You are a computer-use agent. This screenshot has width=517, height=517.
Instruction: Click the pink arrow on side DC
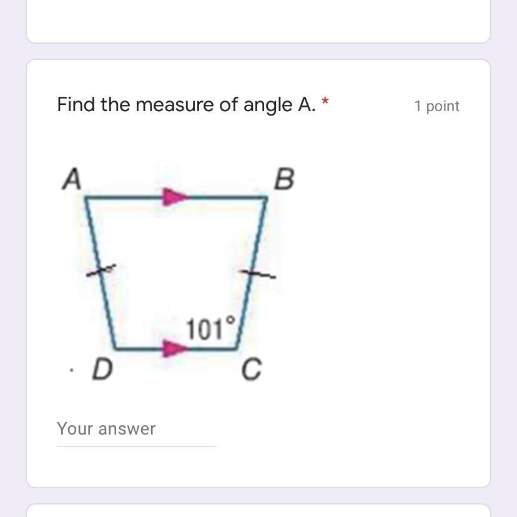pos(175,348)
